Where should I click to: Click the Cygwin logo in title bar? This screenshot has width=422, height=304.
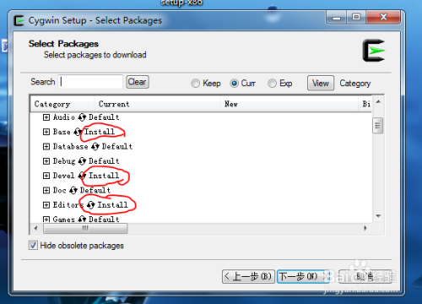19,20
